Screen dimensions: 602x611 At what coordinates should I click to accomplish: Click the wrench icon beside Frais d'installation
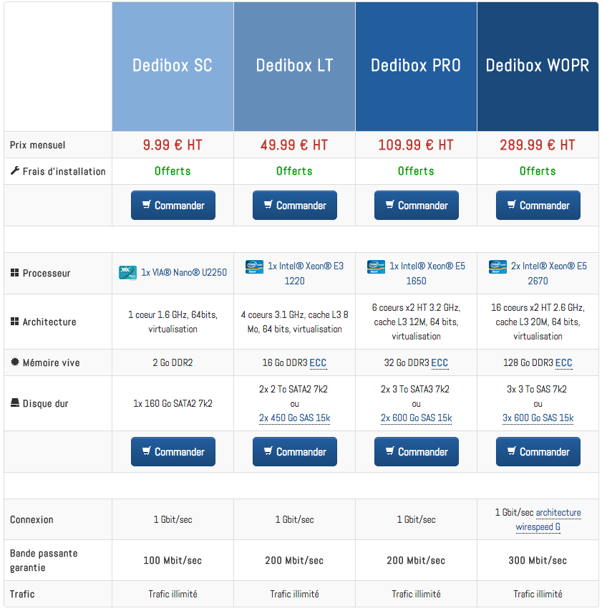tap(15, 170)
